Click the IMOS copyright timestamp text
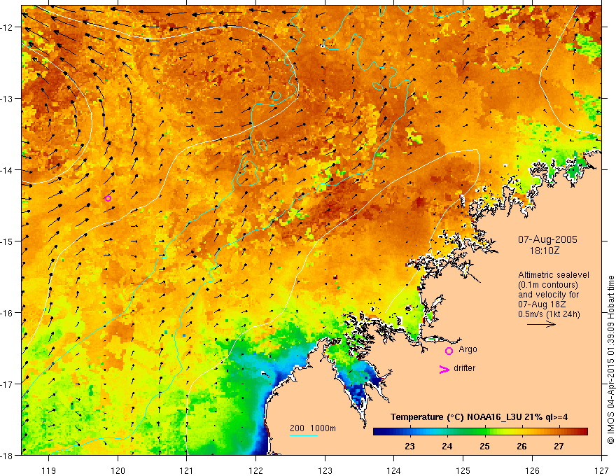This screenshot has height=476, width=616. [611, 360]
